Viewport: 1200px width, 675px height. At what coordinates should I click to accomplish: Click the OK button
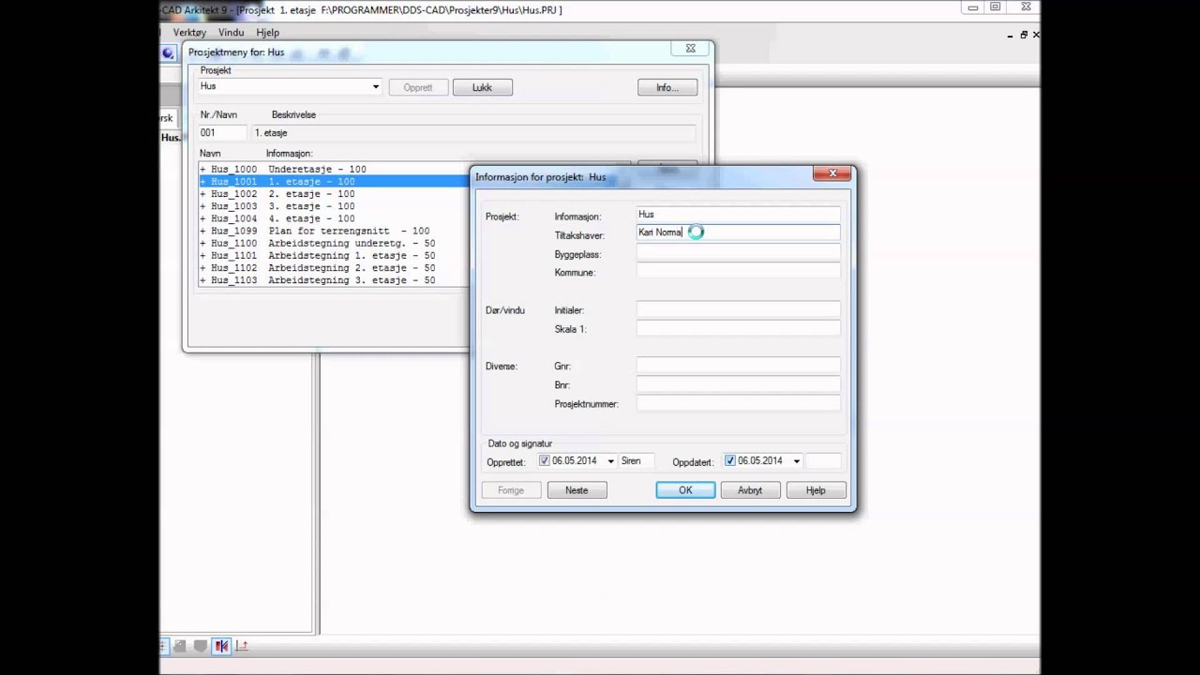[x=685, y=490]
